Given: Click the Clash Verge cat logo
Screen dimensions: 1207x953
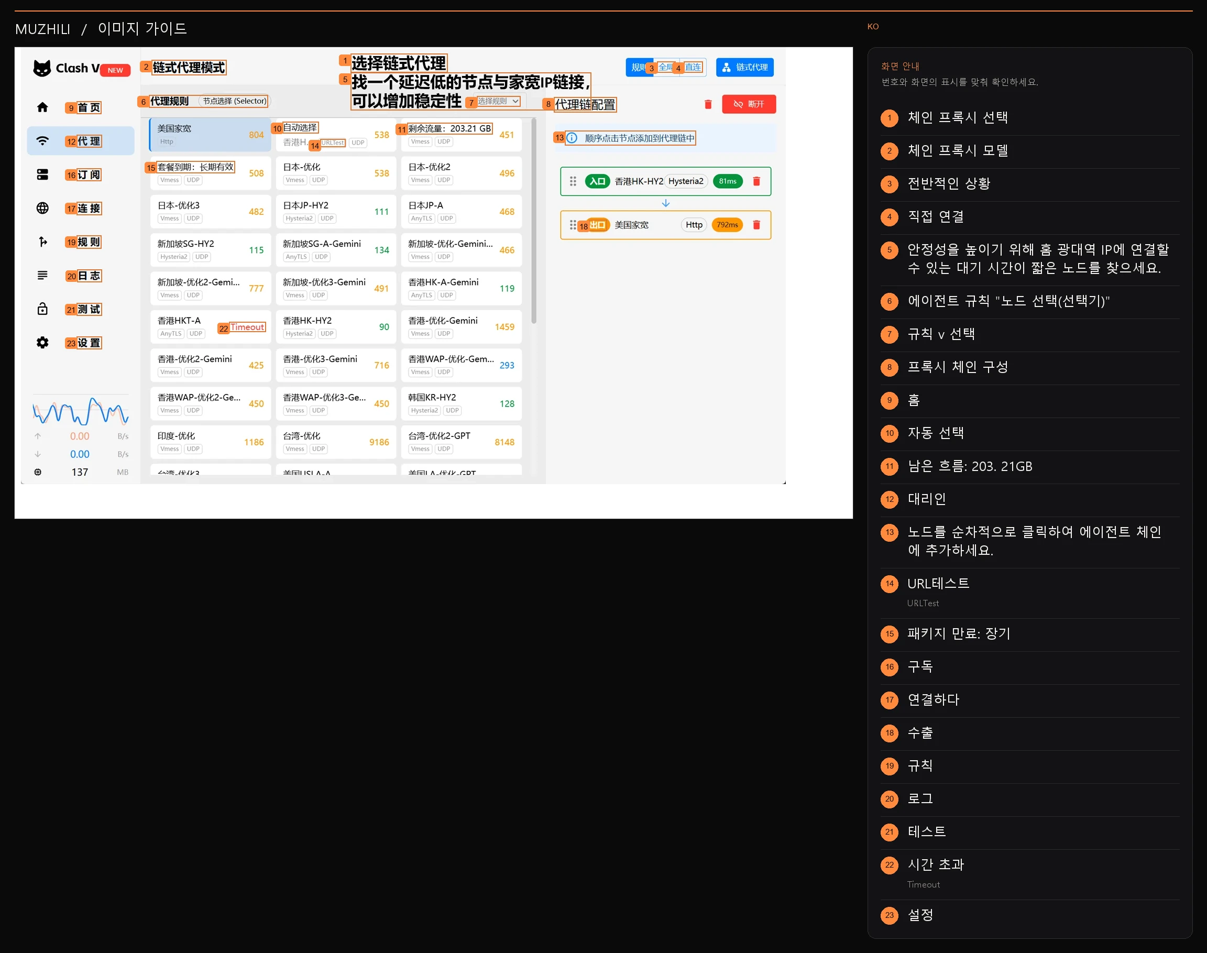Looking at the screenshot, I should tap(42, 68).
